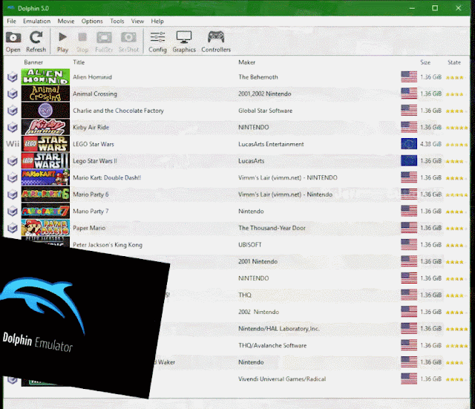Click Dolphin app icon in title bar
The height and width of the screenshot is (409, 475).
pyautogui.click(x=11, y=8)
